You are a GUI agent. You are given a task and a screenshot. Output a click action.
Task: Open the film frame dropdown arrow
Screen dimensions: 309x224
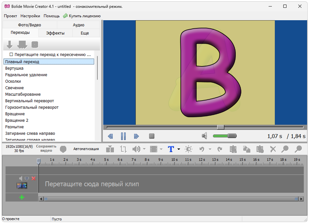[161, 149]
